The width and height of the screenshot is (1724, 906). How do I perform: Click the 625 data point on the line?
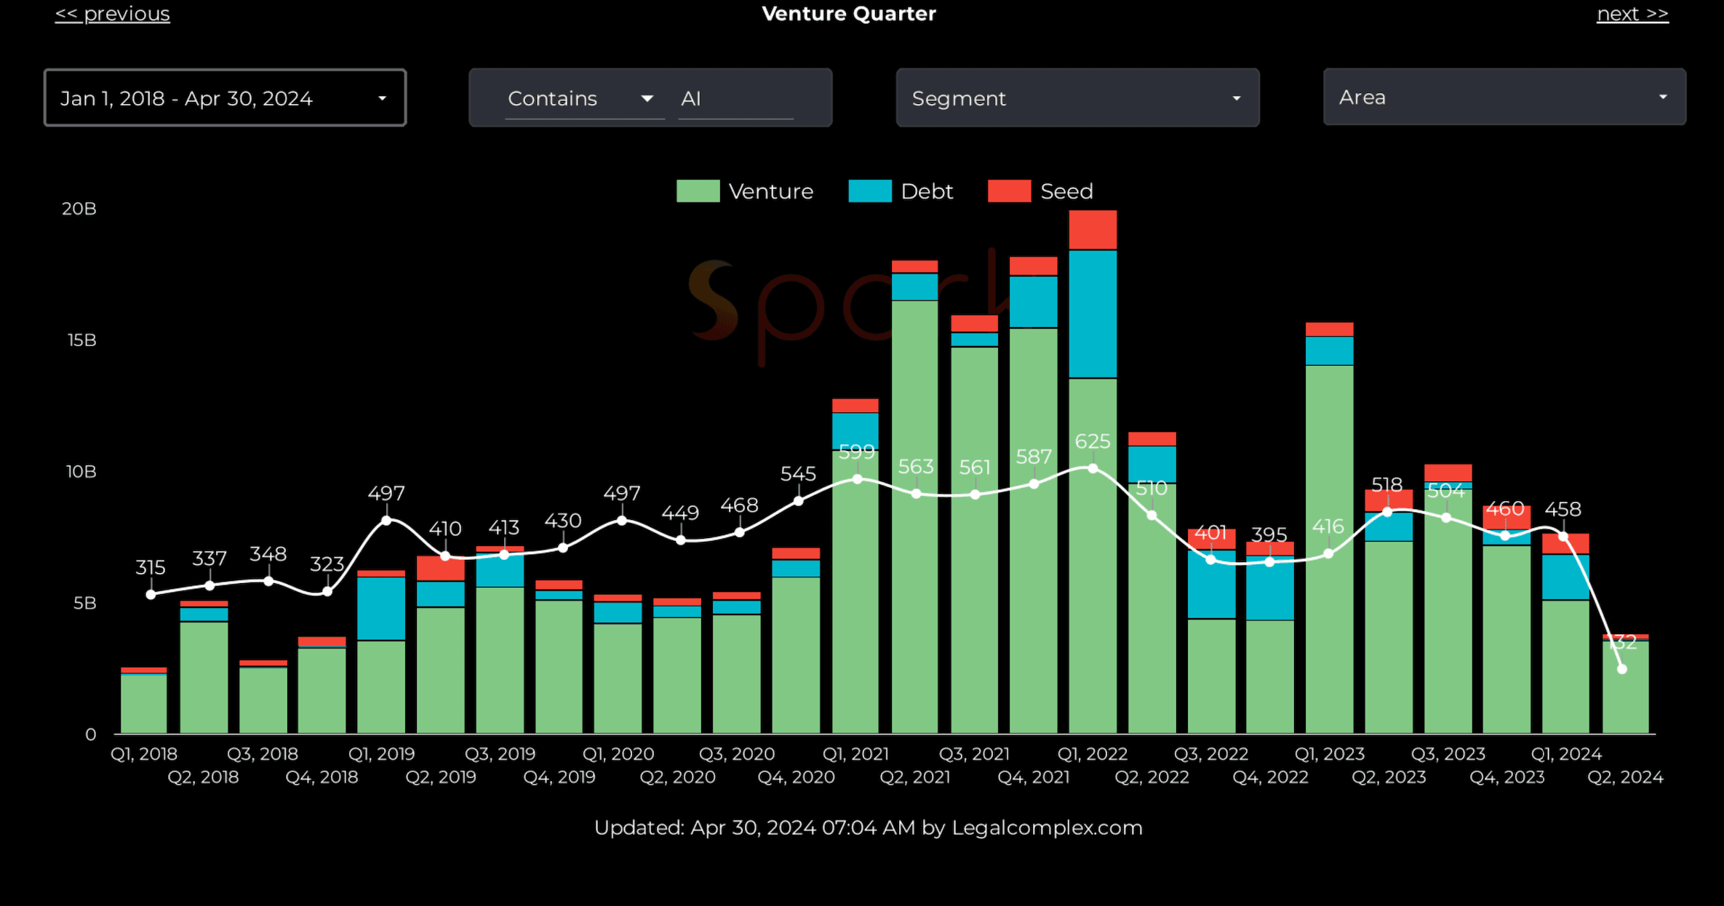1093,469
